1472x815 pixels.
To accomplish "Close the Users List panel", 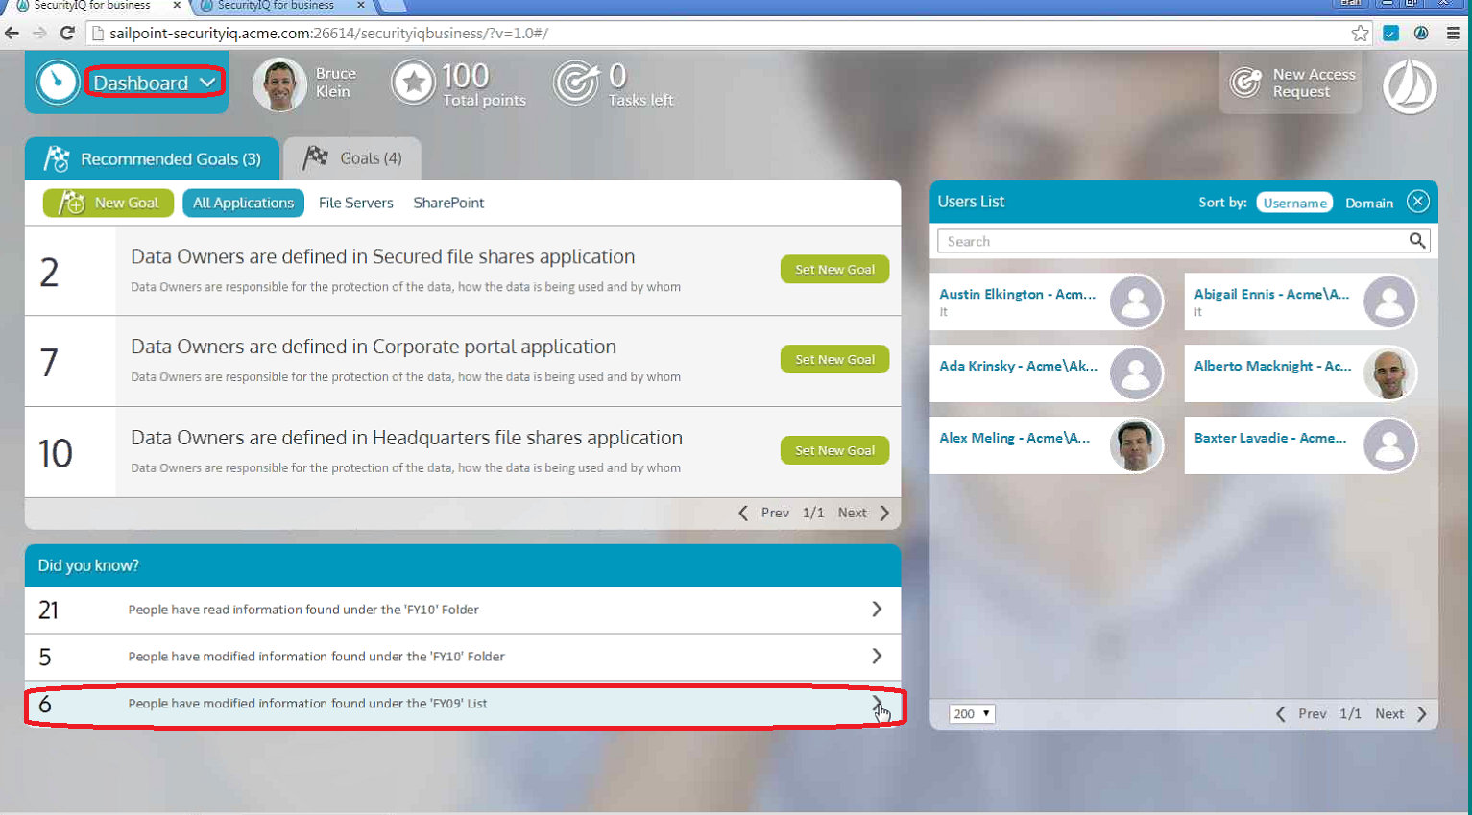I will (1417, 202).
